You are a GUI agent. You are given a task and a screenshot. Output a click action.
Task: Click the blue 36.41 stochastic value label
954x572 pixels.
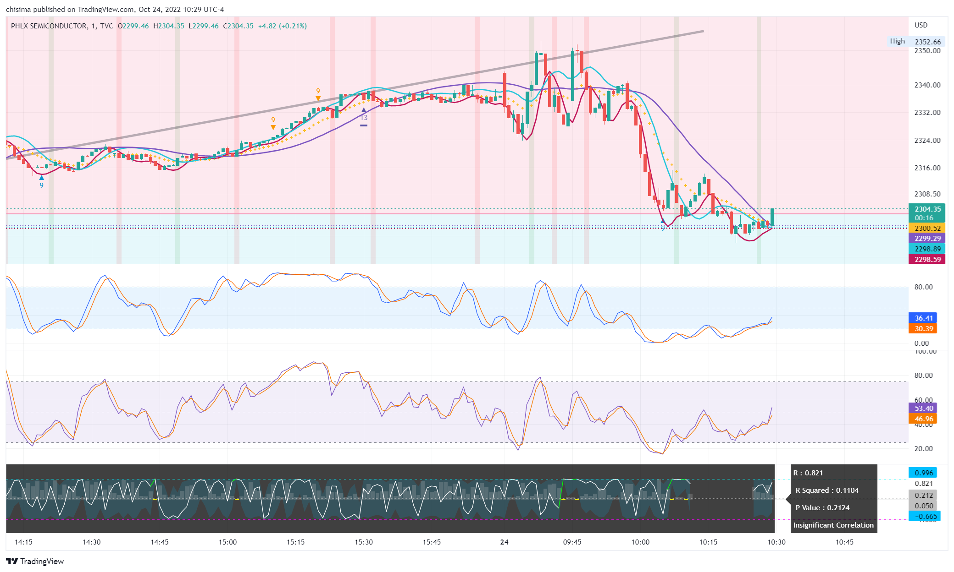click(923, 318)
